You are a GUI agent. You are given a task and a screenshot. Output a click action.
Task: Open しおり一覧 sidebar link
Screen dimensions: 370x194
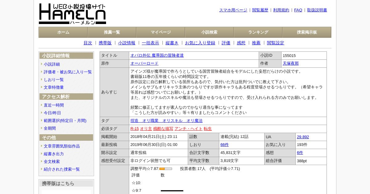pos(54,80)
